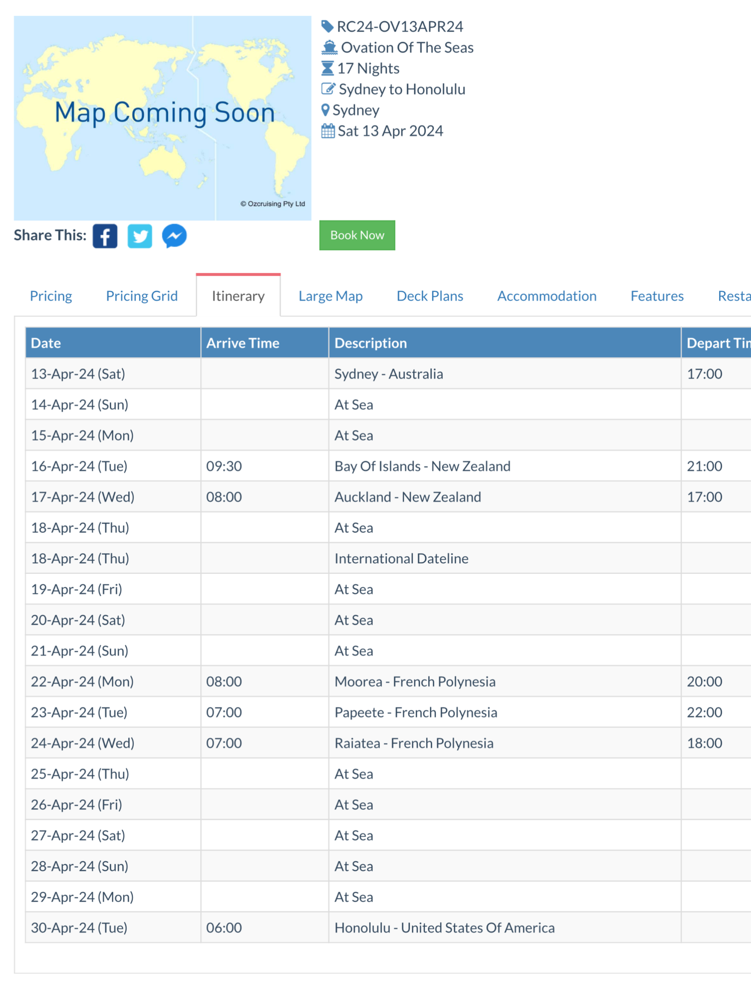Open the Accommodation tab
The width and height of the screenshot is (751, 1003).
(x=547, y=296)
